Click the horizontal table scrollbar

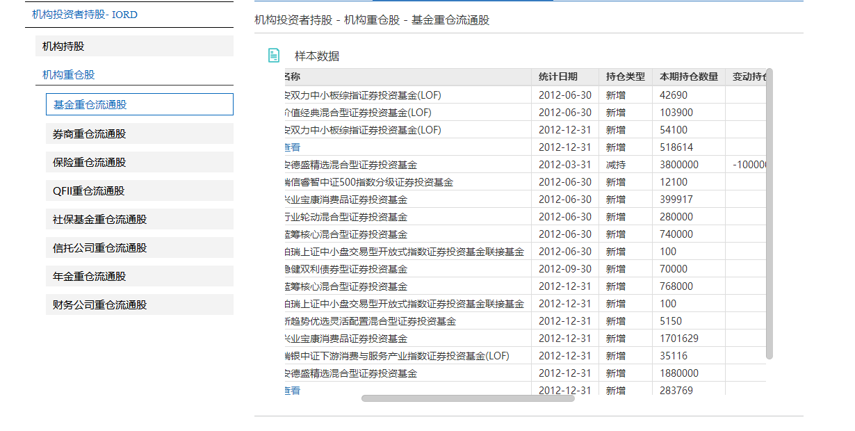[x=468, y=398]
